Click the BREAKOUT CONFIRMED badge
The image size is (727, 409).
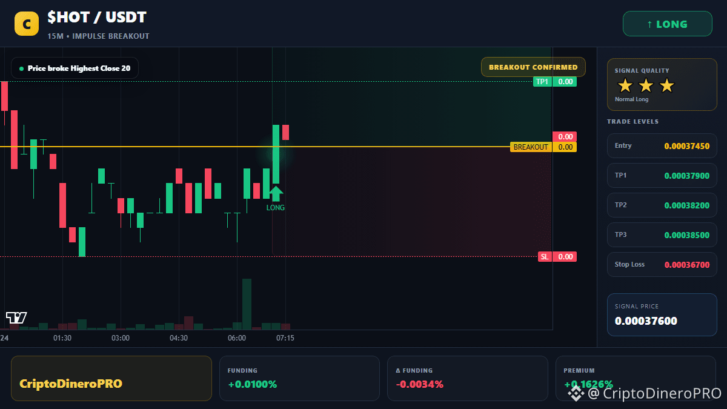[533, 67]
